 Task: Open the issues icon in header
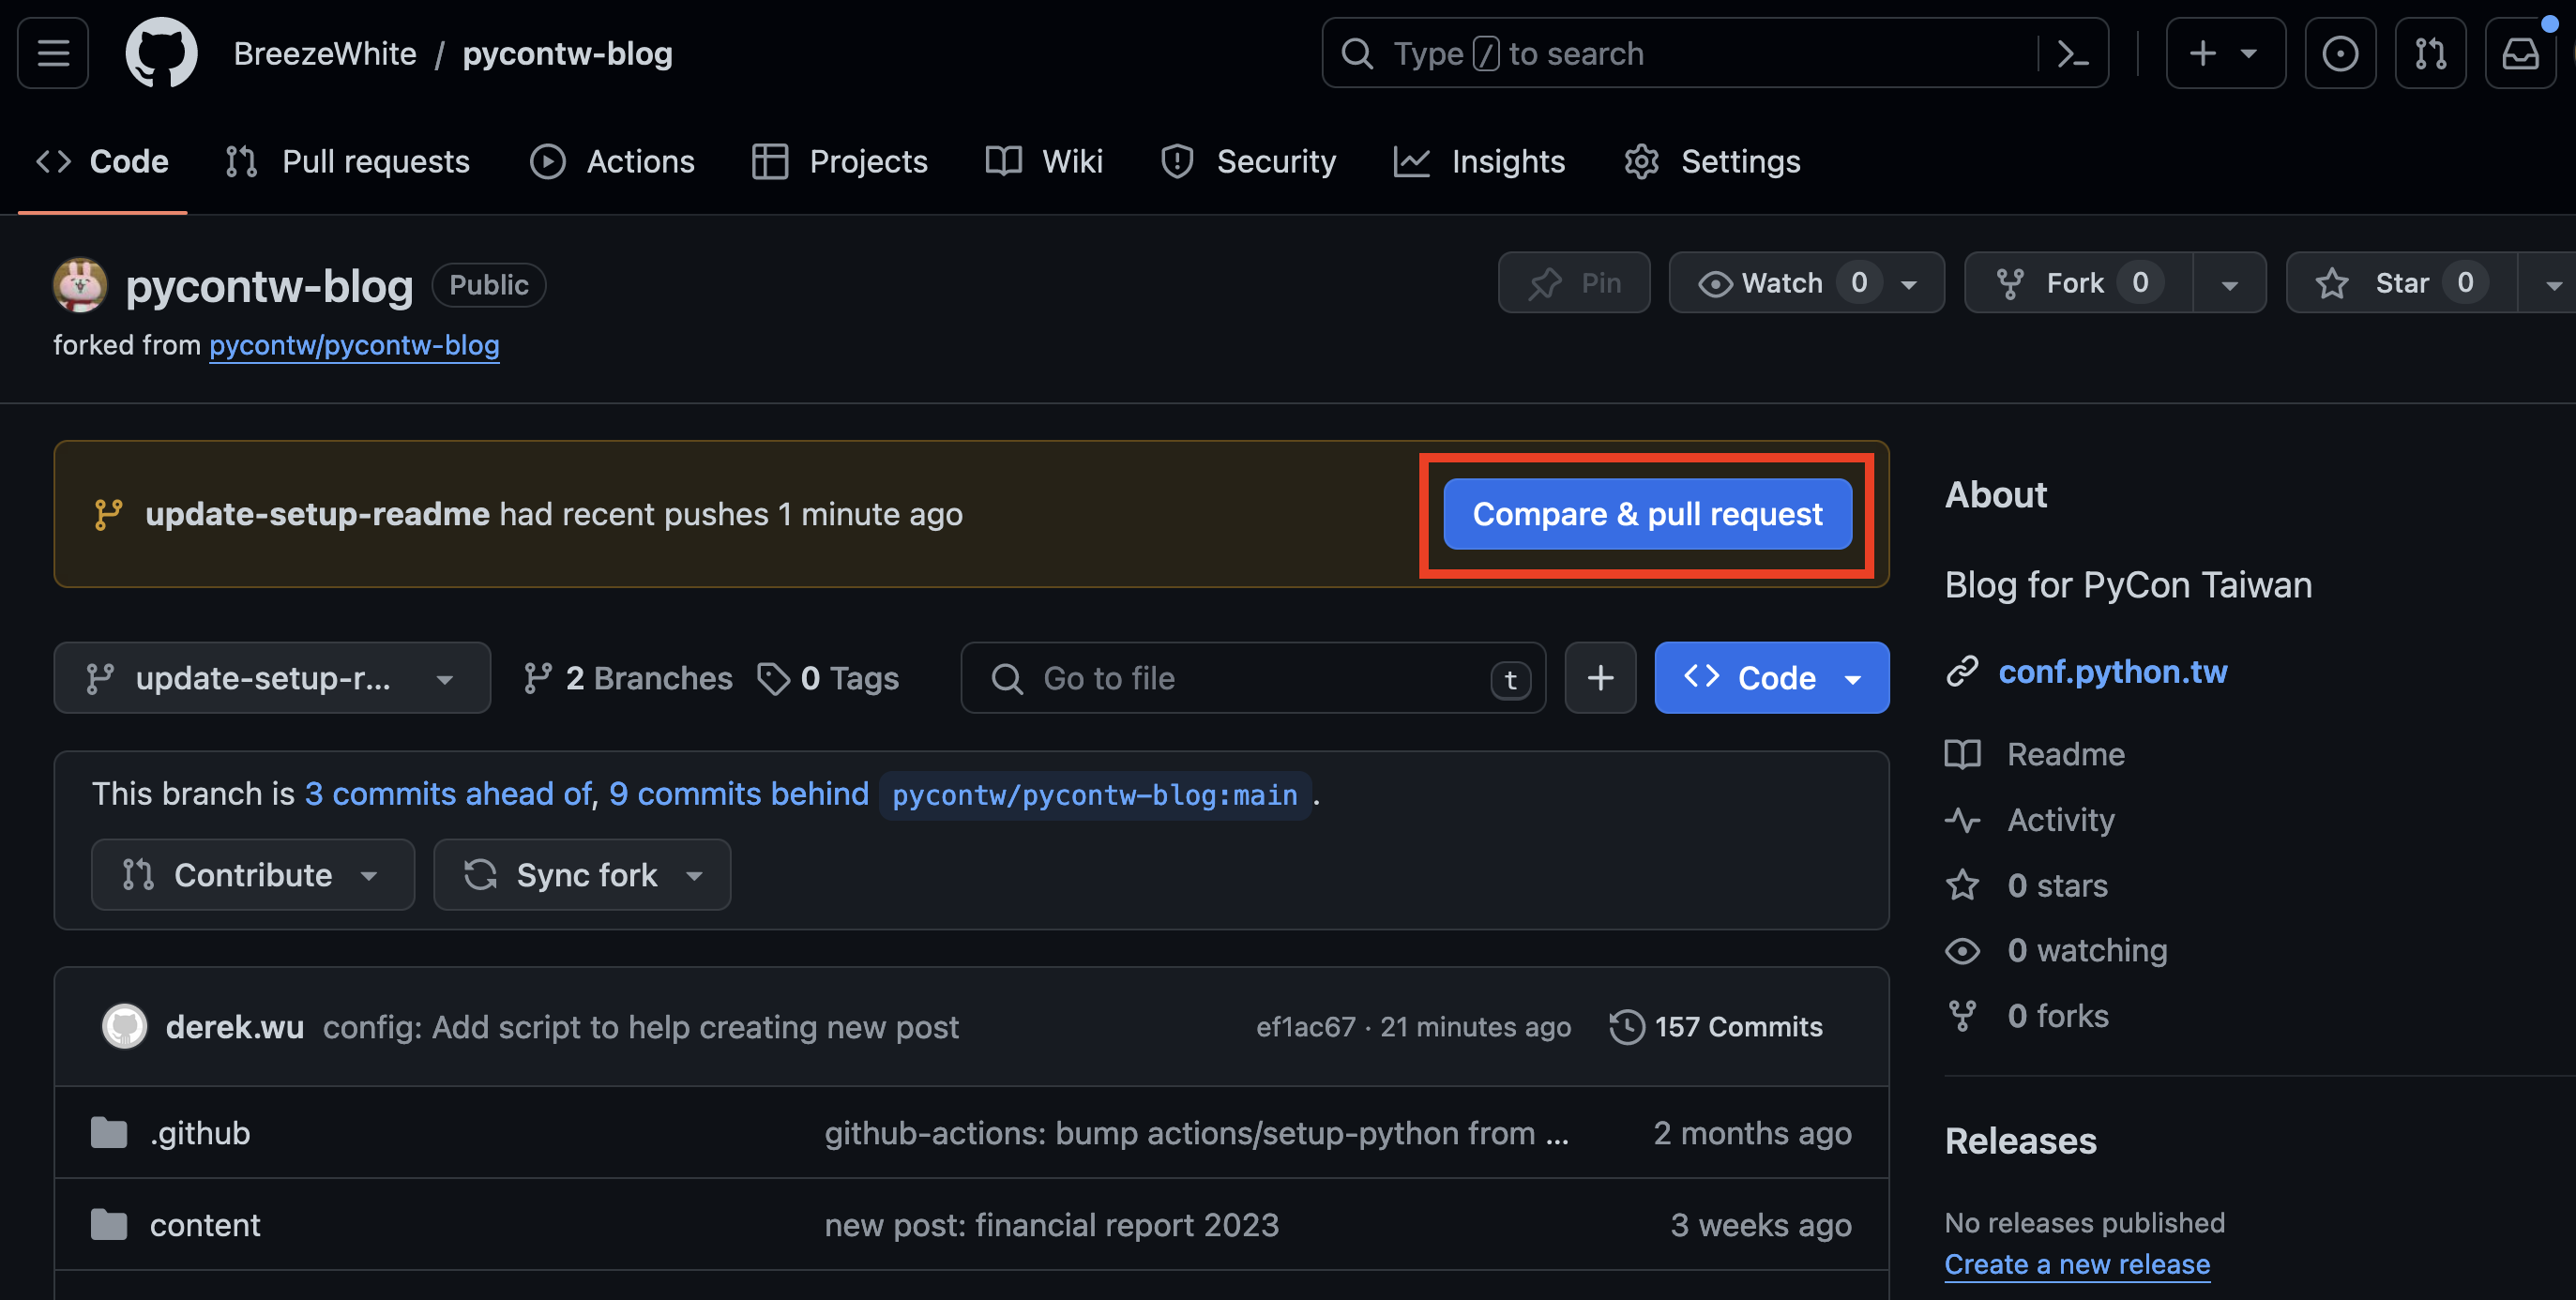point(2340,53)
